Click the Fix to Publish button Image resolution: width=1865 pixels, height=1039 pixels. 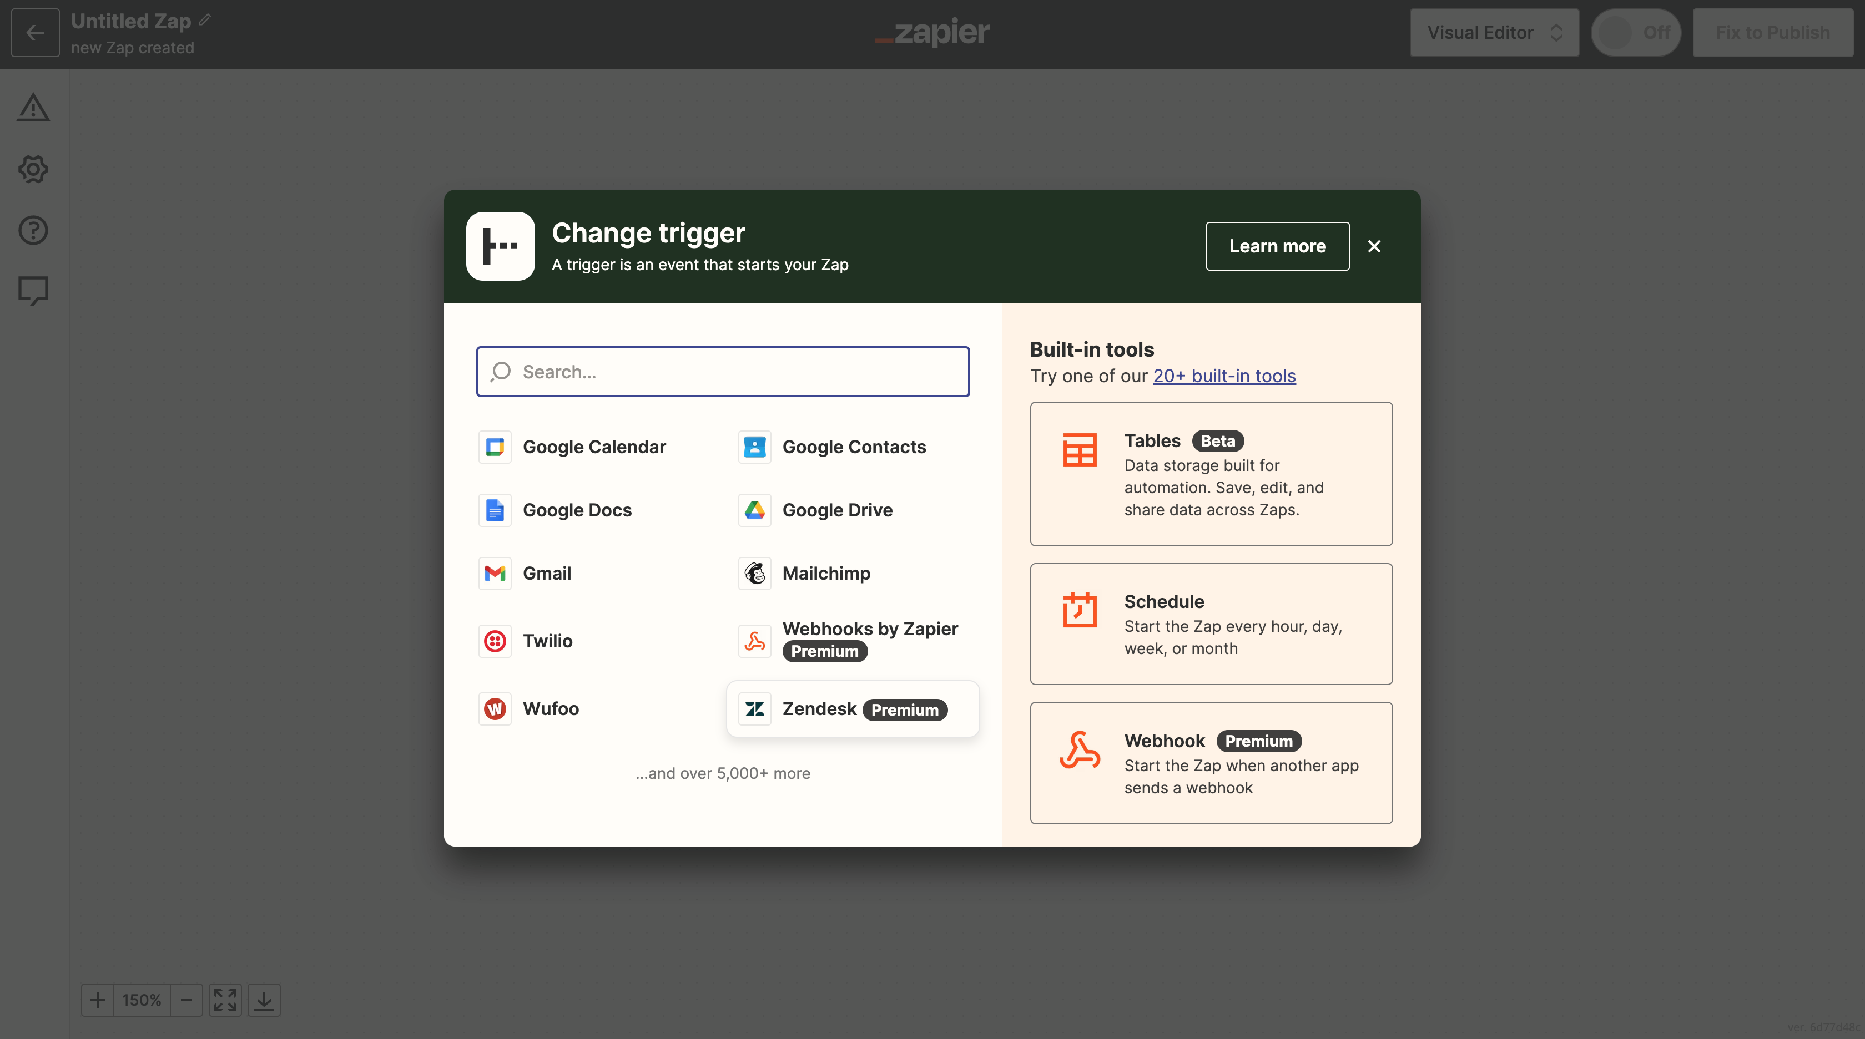coord(1773,33)
